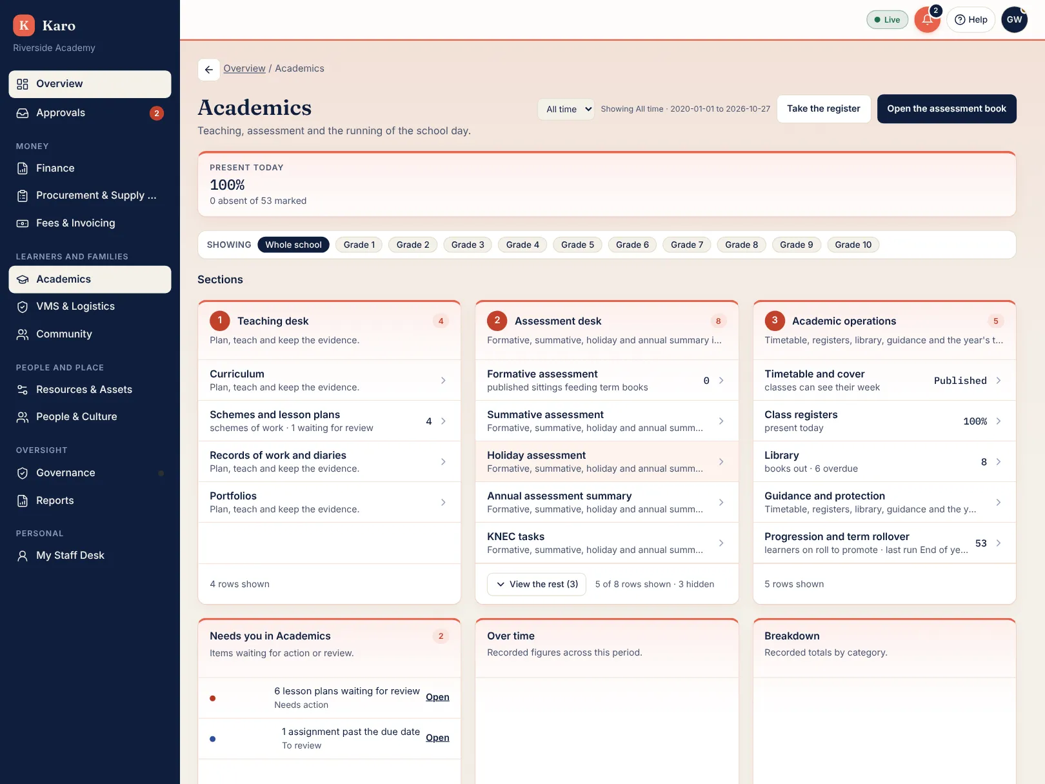
Task: Click the Community people icon
Action: click(23, 334)
